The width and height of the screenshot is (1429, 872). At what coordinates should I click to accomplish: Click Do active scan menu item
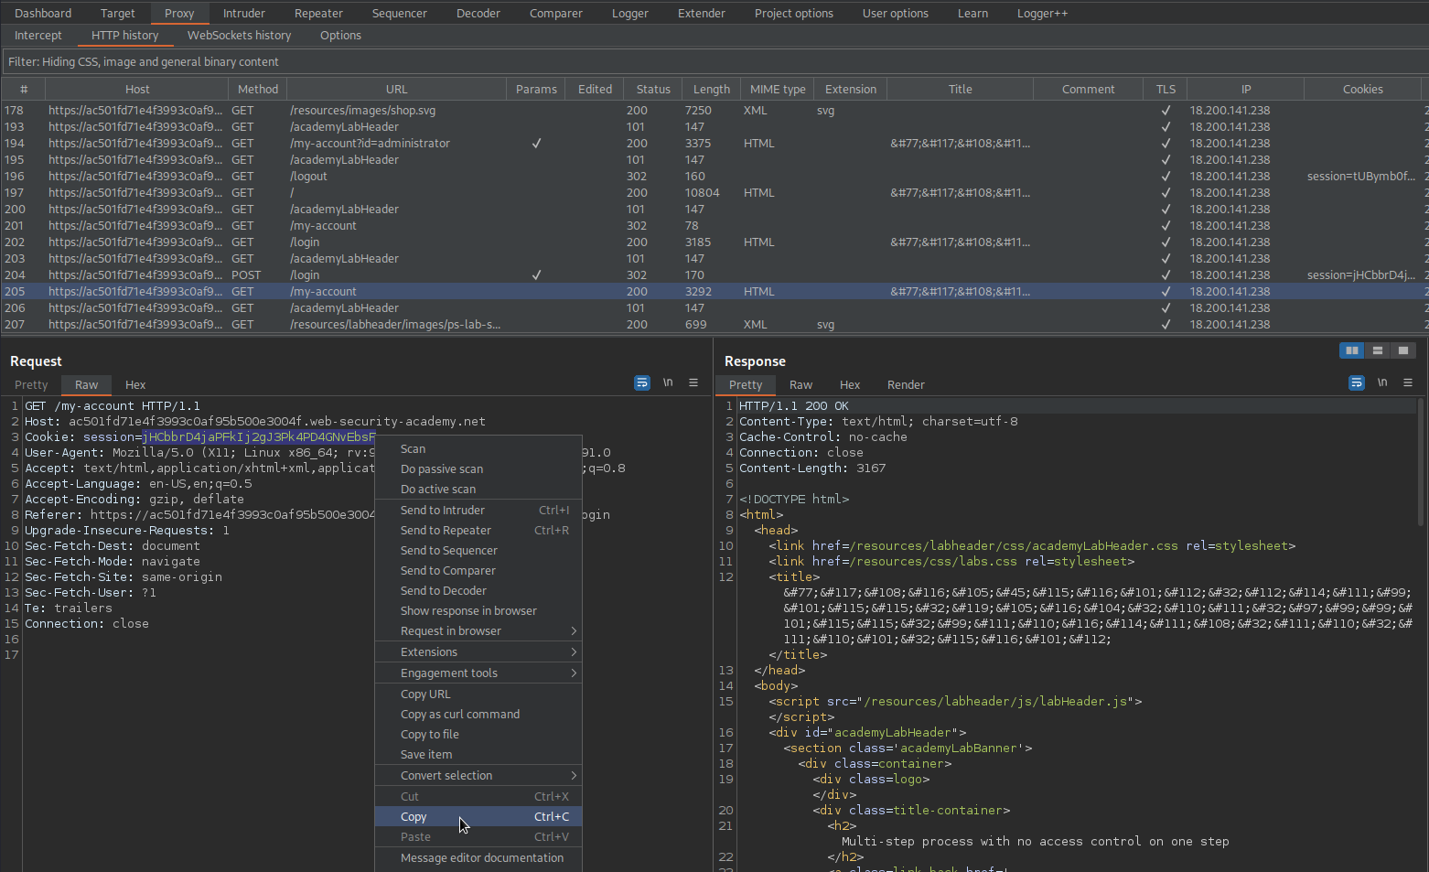pyautogui.click(x=478, y=489)
